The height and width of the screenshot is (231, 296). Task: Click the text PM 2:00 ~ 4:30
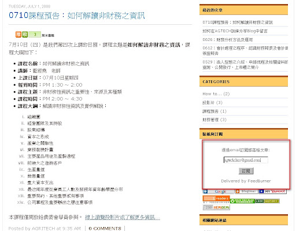[x=62, y=99]
